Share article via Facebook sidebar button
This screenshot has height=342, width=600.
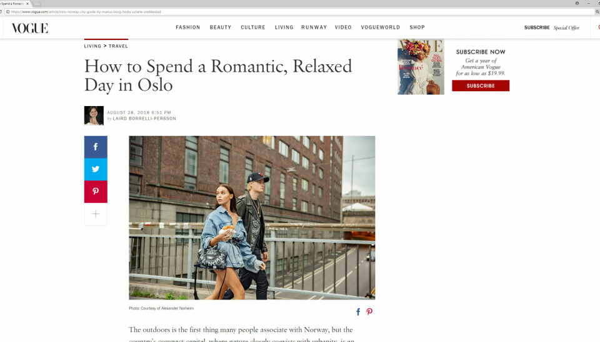point(96,147)
